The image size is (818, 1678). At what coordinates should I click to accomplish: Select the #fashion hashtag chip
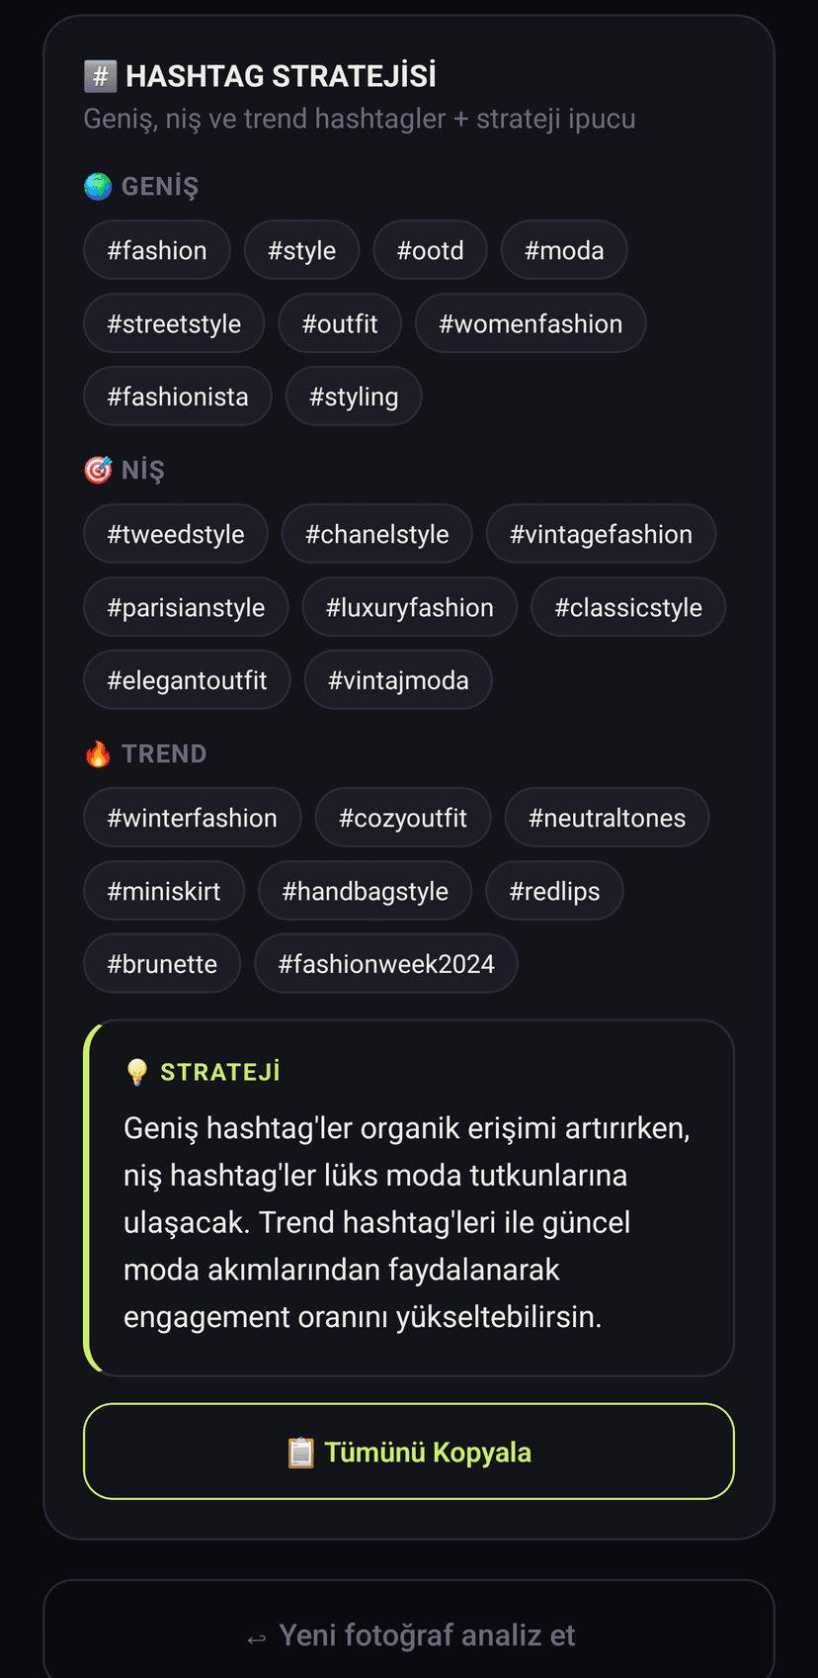coord(156,249)
